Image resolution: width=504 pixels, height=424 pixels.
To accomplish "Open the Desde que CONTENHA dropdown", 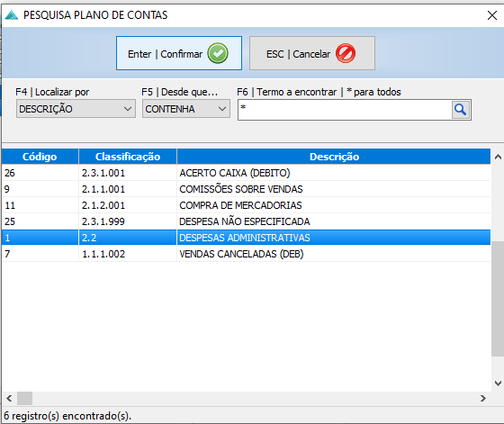I will [x=186, y=109].
